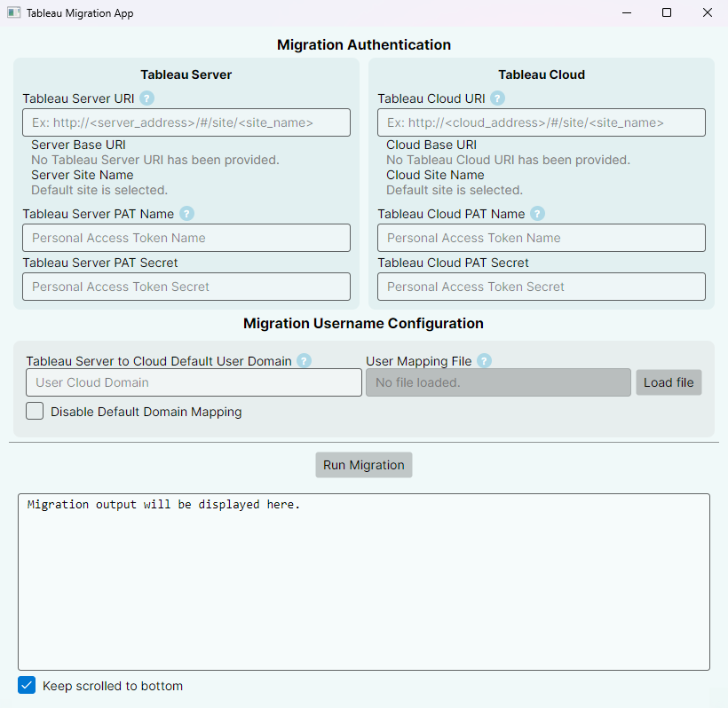Select Tableau Cloud PAT Name field
Screen dimensions: 728x708
pyautogui.click(x=542, y=238)
